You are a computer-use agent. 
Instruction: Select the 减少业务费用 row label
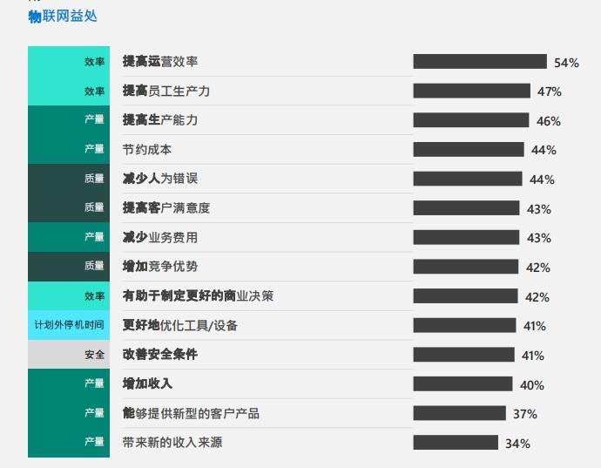(159, 237)
